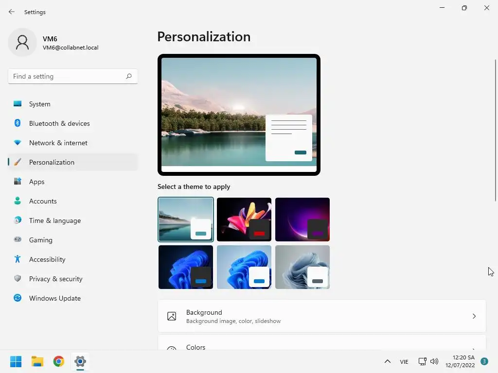Open network status tray icon
Image resolution: width=498 pixels, height=373 pixels.
tap(423, 361)
